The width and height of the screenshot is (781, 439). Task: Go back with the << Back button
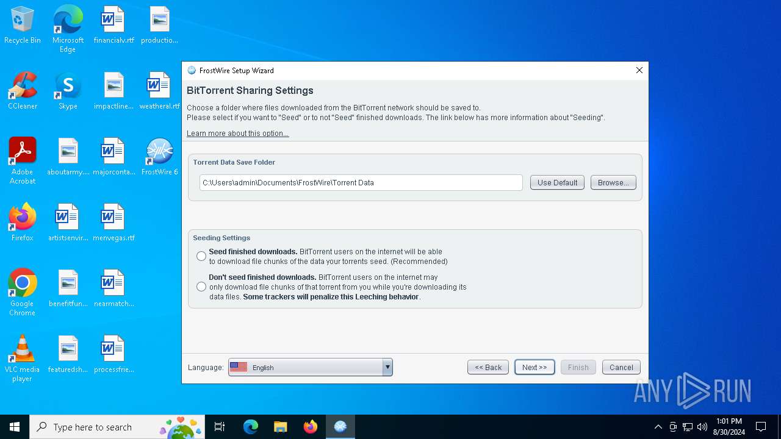pos(488,367)
